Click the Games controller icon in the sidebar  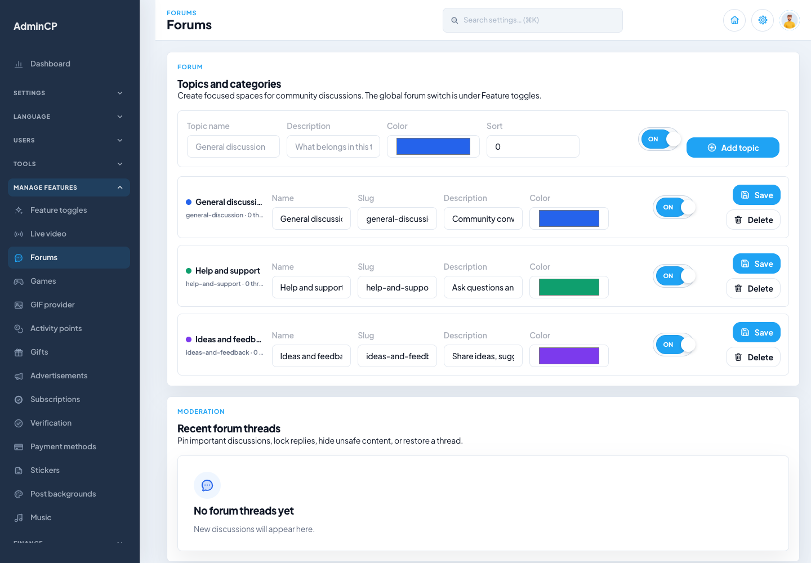19,281
